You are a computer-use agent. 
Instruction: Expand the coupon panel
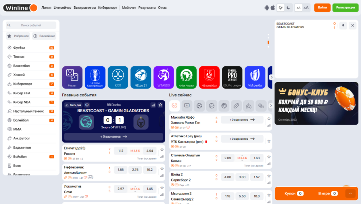(x=350, y=193)
